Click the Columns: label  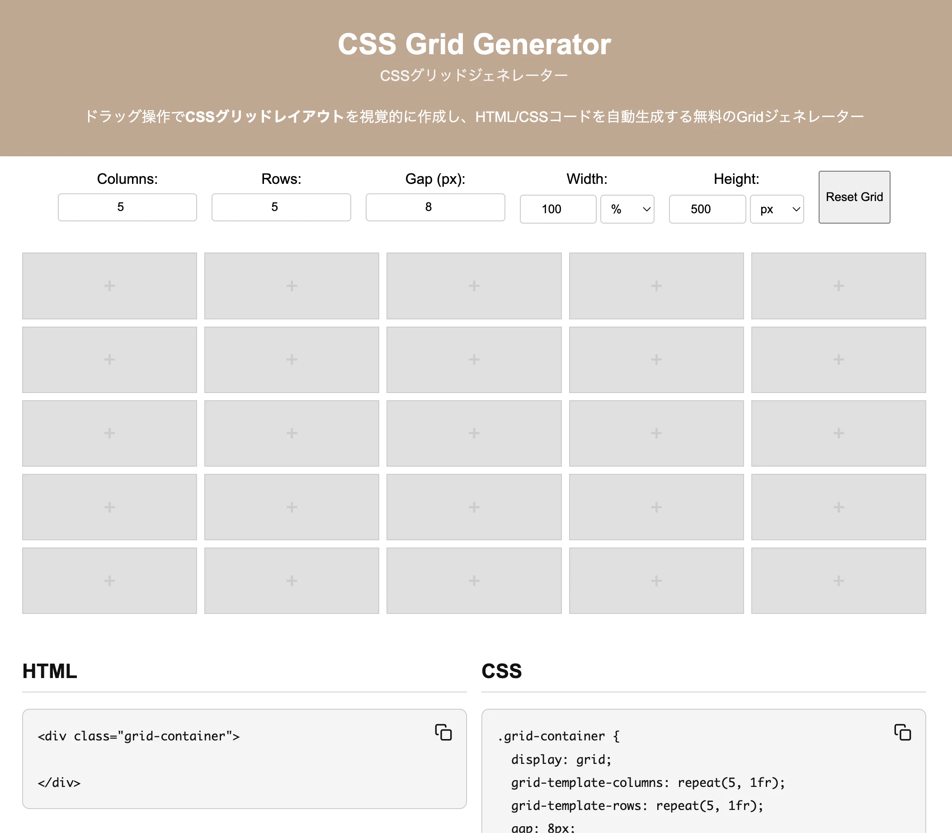click(127, 179)
